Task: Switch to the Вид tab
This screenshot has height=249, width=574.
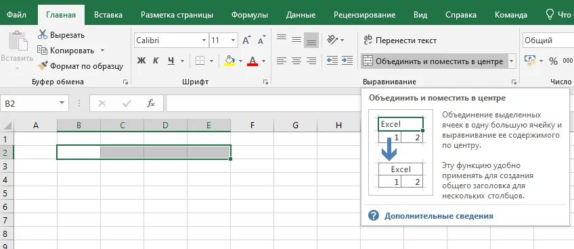Action: 420,15
